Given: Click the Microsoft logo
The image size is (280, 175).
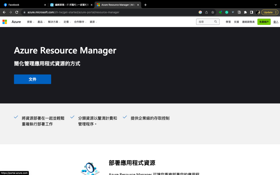Looking at the screenshot, I should coord(5,22).
